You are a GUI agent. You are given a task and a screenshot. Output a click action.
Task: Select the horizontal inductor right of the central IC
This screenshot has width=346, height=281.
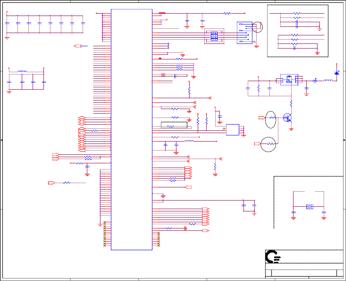click(x=189, y=141)
